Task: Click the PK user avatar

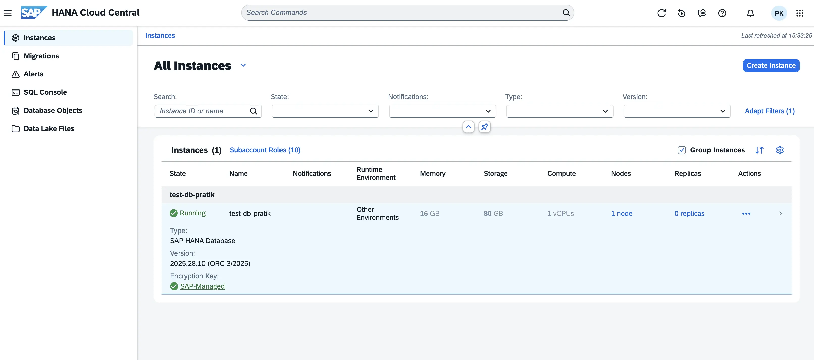Action: (779, 13)
